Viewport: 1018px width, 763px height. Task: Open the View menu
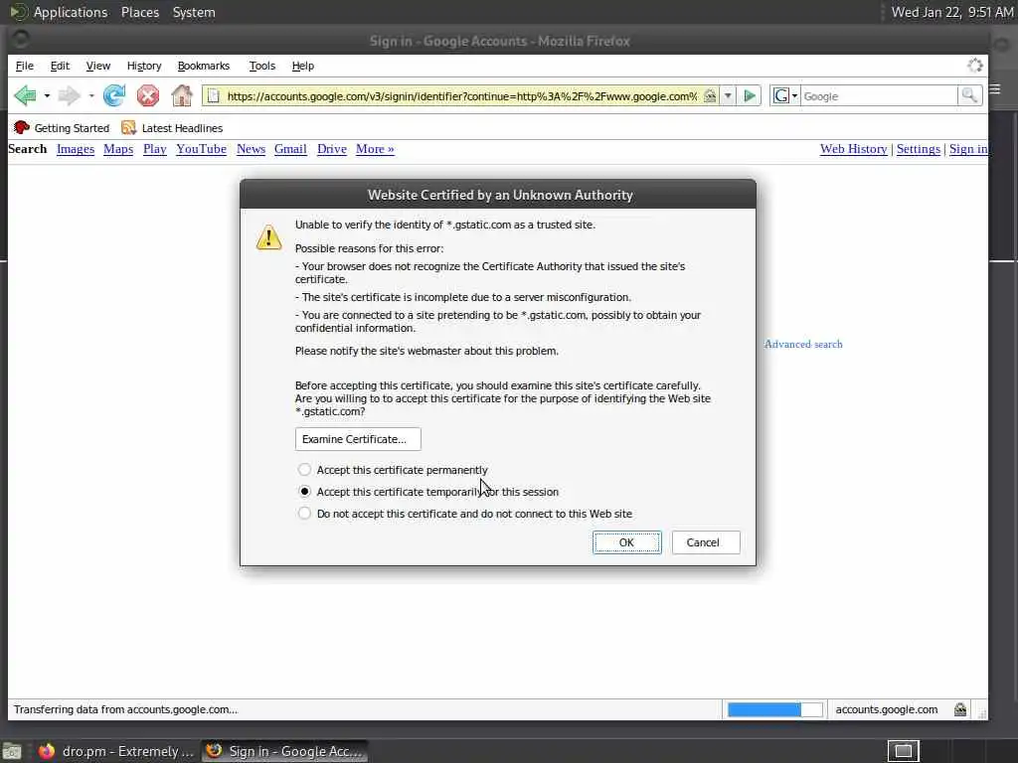pos(98,66)
